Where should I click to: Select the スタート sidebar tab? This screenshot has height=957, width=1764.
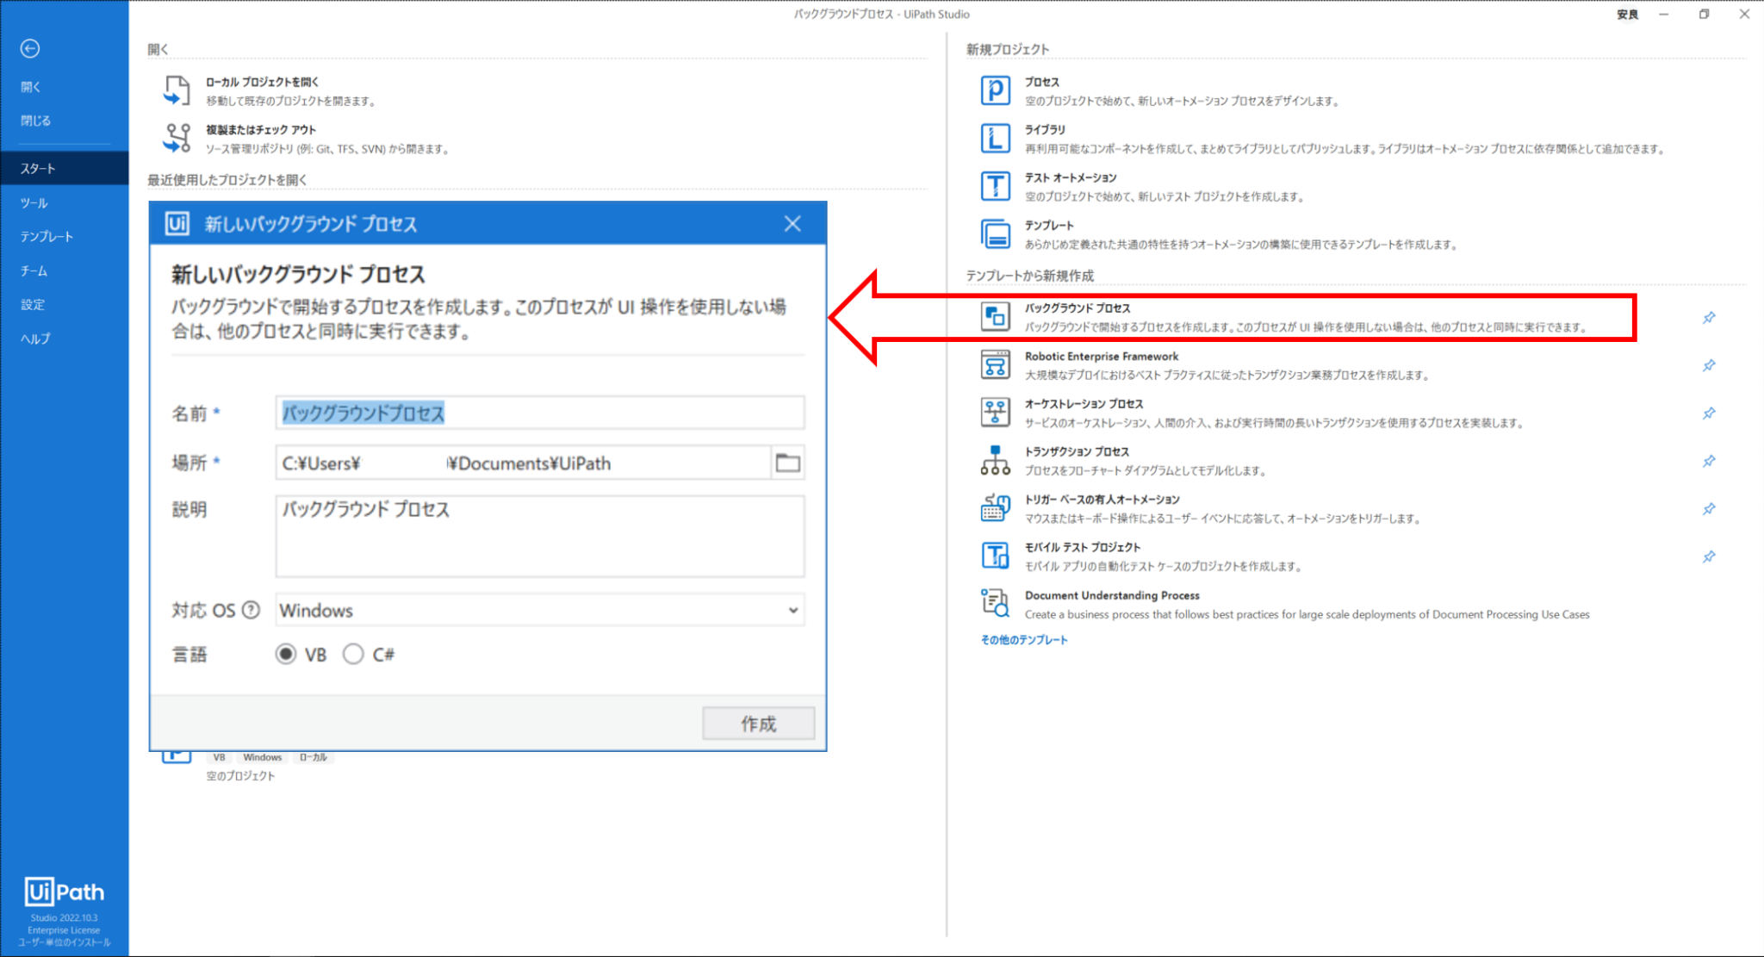[x=65, y=168]
